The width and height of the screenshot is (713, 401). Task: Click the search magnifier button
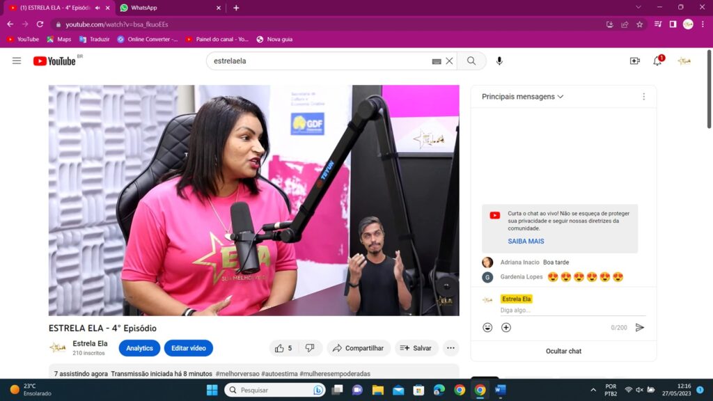(471, 61)
